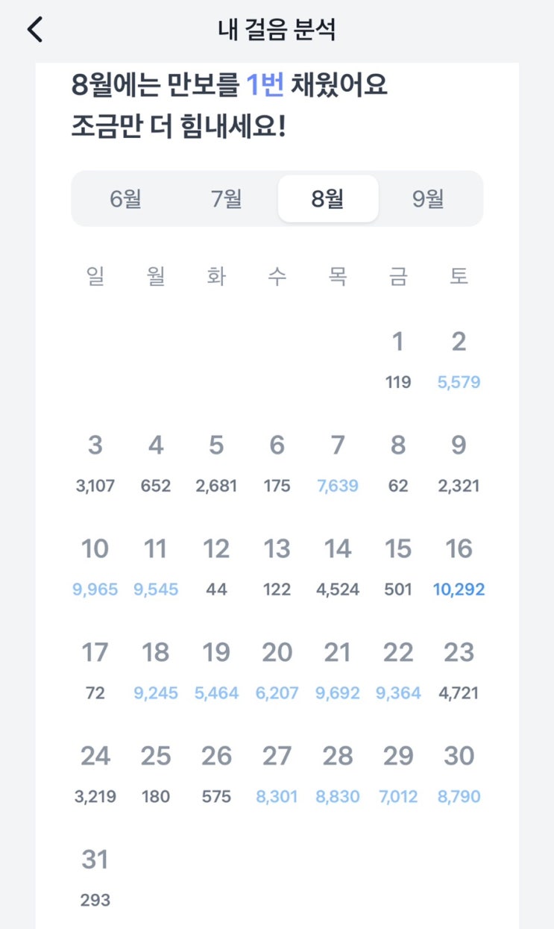This screenshot has width=554, height=929.
Task: Tap day 2 showing 5,579 steps
Action: (x=459, y=360)
